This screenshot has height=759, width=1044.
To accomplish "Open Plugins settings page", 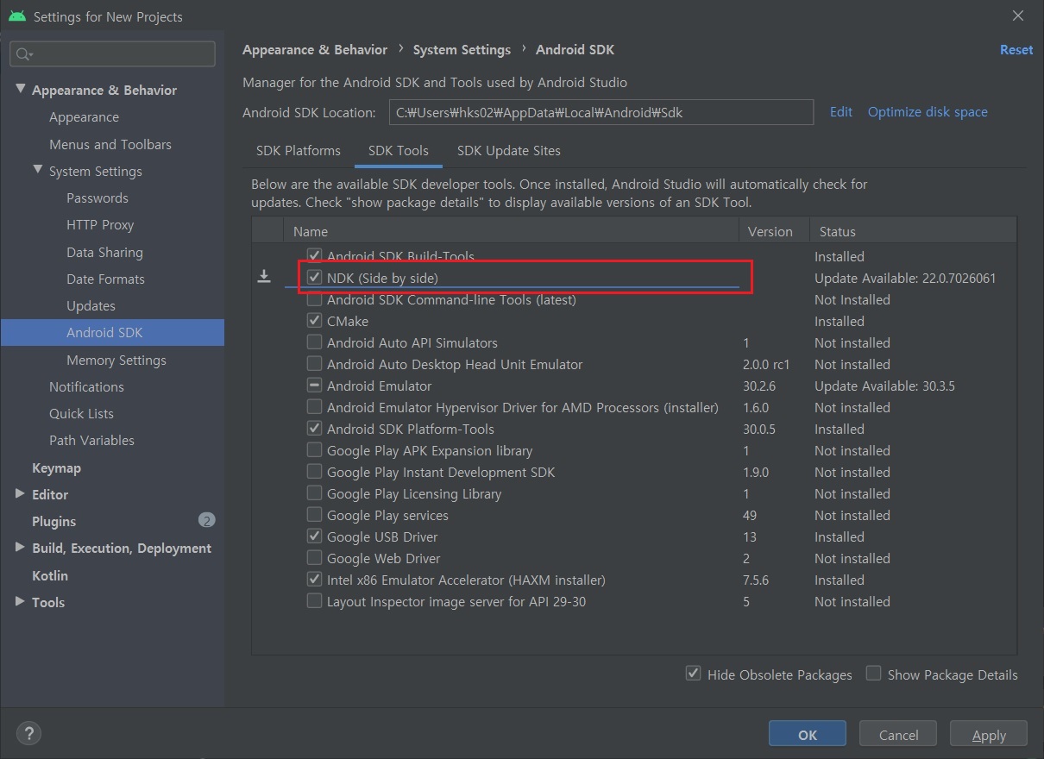I will pyautogui.click(x=53, y=521).
